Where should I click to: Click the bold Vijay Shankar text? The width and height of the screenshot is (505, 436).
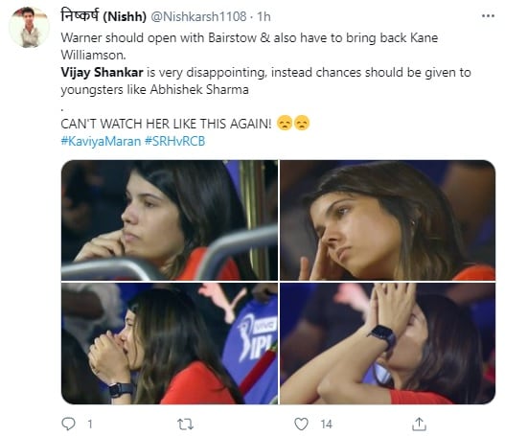pyautogui.click(x=102, y=73)
